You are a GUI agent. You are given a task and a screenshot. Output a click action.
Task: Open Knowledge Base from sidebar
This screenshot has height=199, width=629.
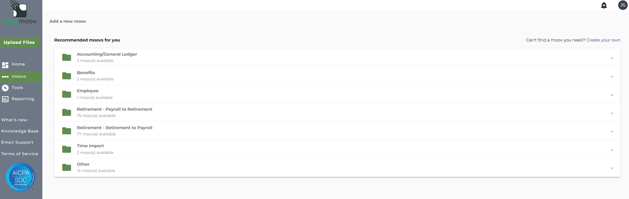(x=20, y=131)
